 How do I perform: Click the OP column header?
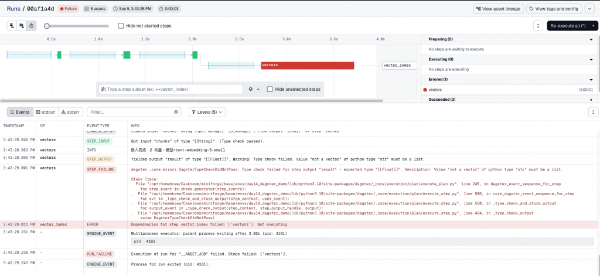click(x=42, y=125)
